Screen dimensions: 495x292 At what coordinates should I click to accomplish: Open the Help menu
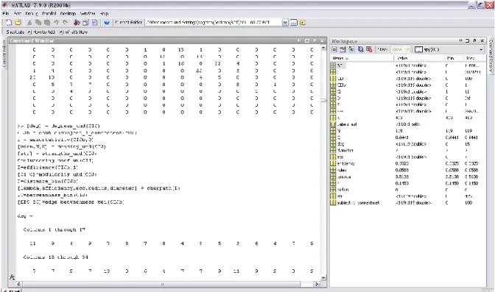pos(104,13)
